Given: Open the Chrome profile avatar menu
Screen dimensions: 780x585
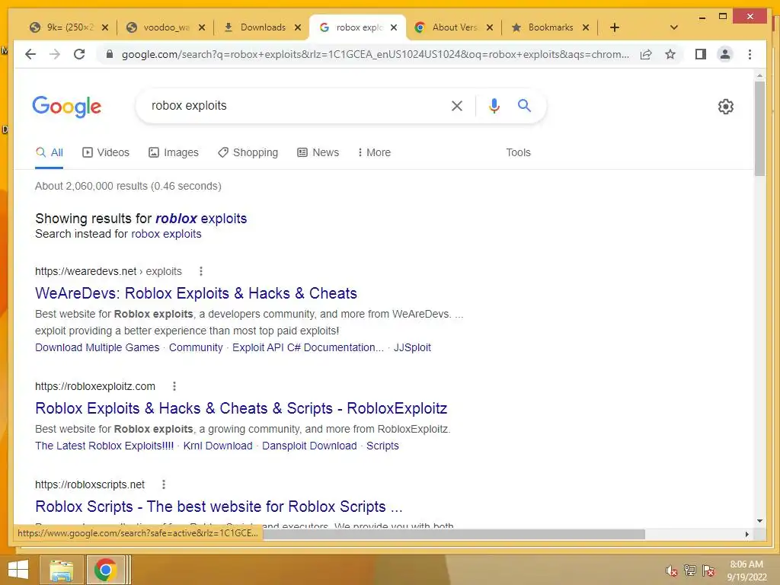Looking at the screenshot, I should [725, 54].
